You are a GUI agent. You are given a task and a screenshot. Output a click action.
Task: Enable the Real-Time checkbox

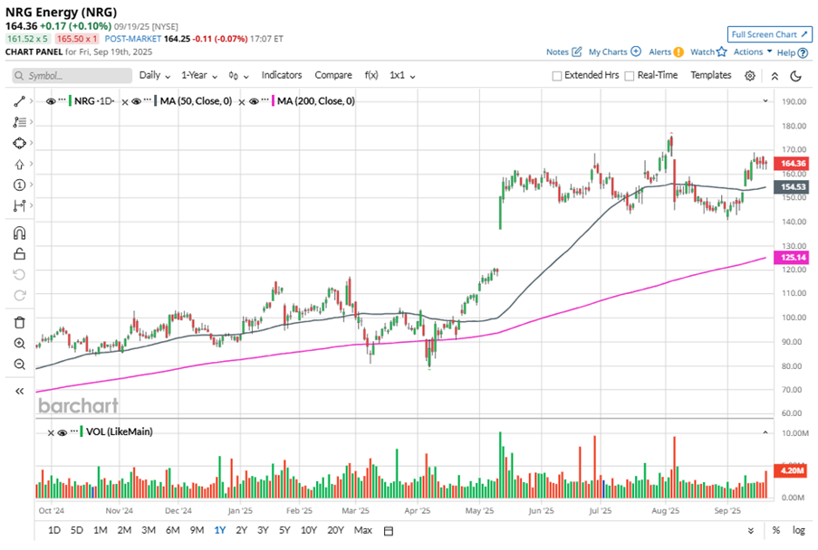630,76
